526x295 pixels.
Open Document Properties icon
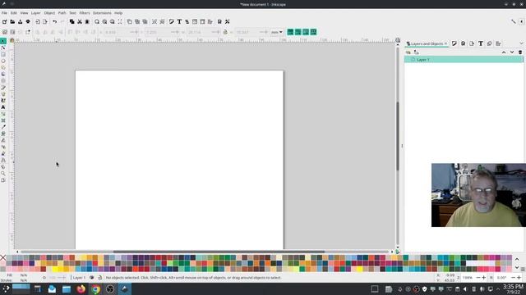click(219, 22)
